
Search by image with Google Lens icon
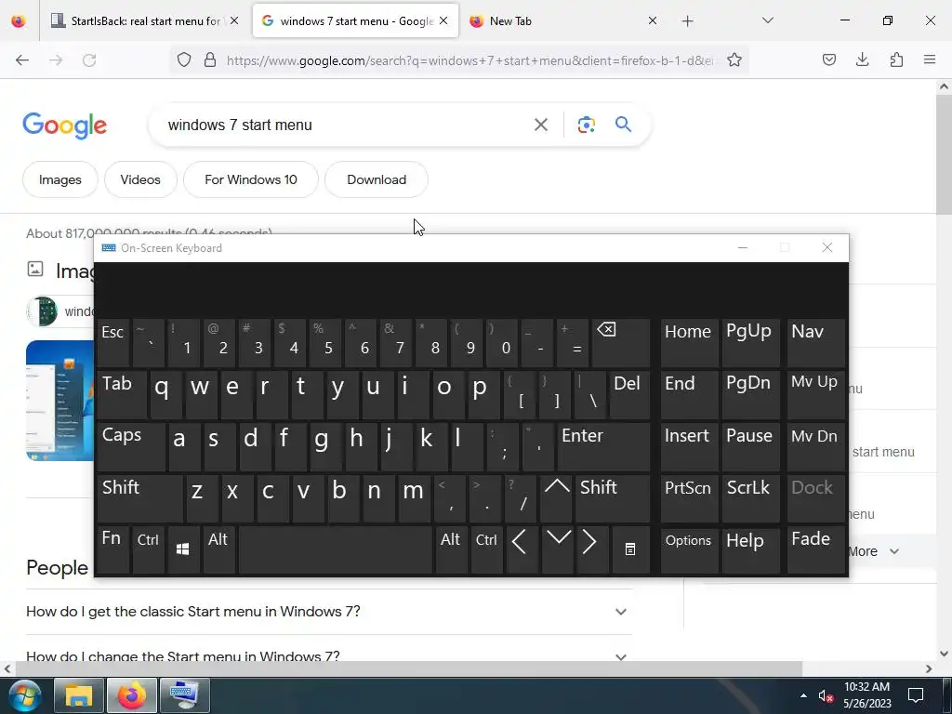click(586, 125)
